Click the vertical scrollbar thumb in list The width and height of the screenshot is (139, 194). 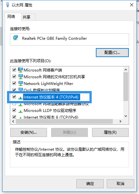(126, 87)
